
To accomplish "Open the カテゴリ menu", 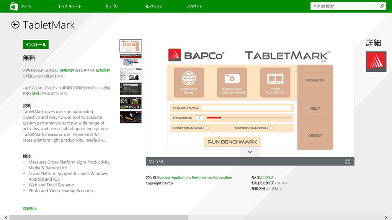I will point(111,6).
